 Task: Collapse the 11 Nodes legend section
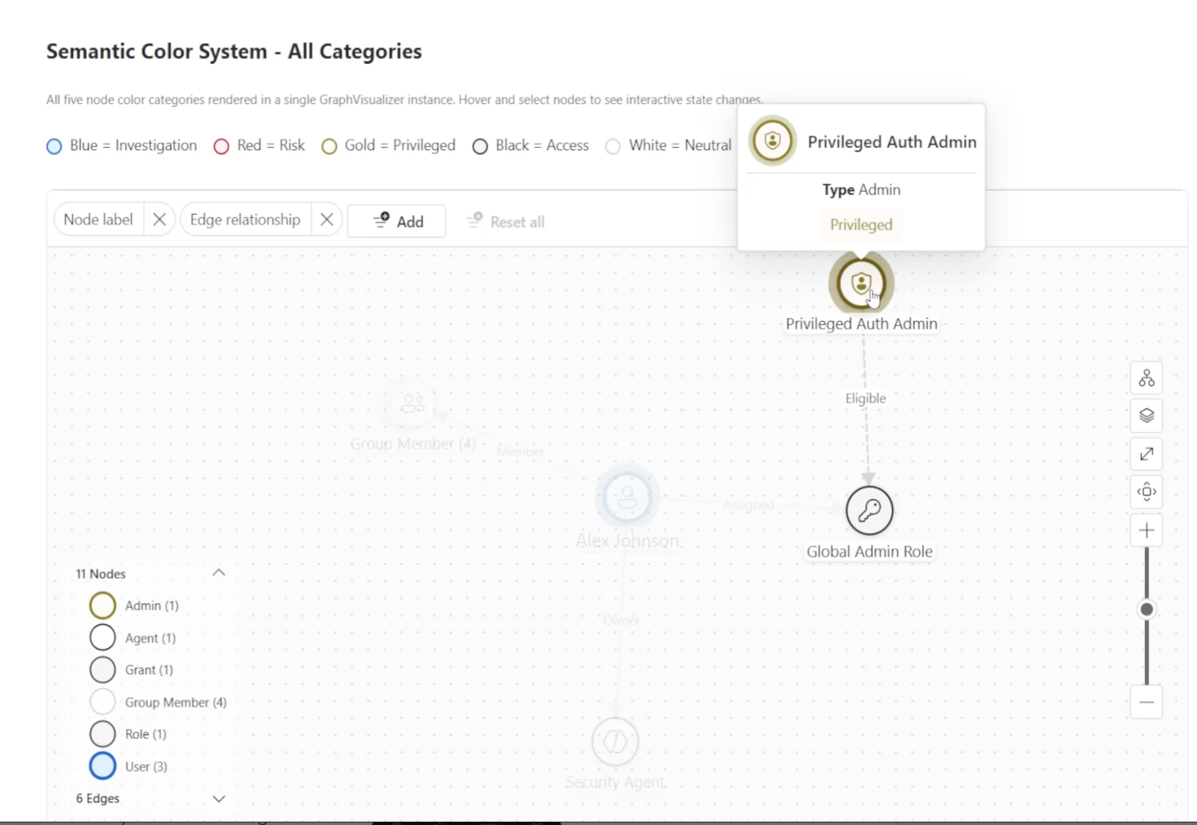(x=219, y=573)
